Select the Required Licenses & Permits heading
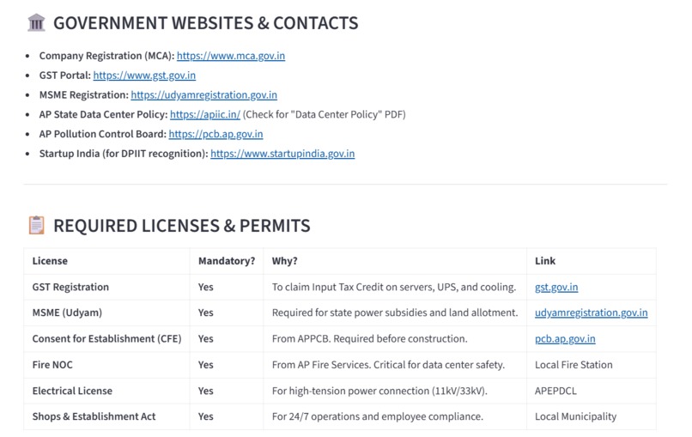This screenshot has height=437, width=692. coord(182,226)
